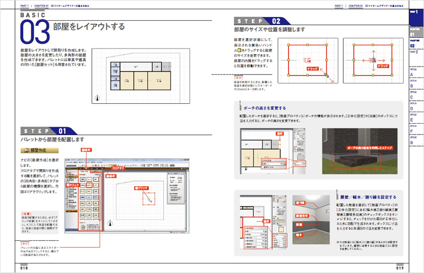
Task: Click the page number 019
Action: coord(400,268)
